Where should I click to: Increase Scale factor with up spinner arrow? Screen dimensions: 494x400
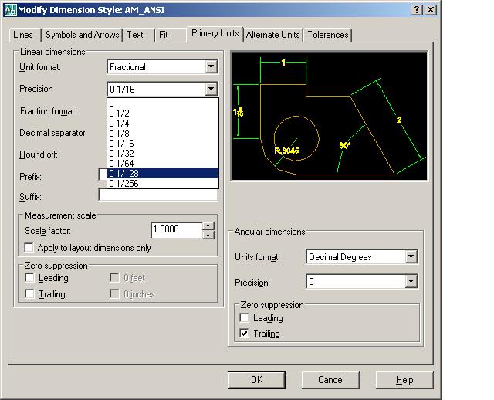coord(208,226)
